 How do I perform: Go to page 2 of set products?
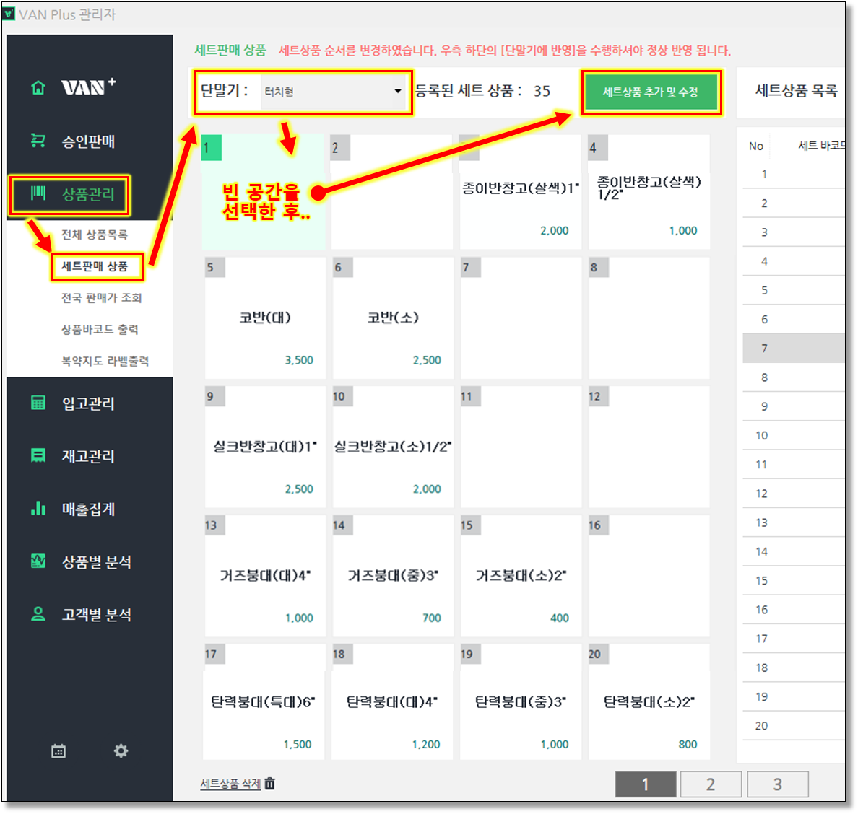coord(711,784)
